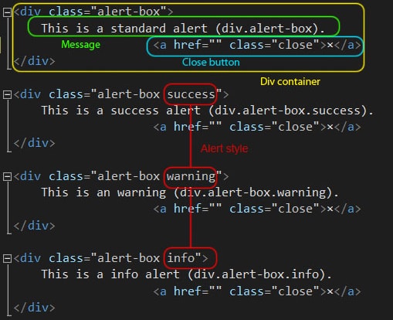Click the close anchor line under success alert
Image resolution: width=393 pixels, height=320 pixels.
[257, 127]
